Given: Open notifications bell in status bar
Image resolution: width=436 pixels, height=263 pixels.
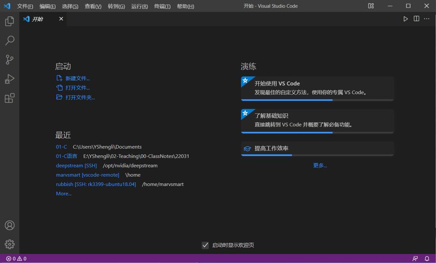Looking at the screenshot, I should (427, 259).
